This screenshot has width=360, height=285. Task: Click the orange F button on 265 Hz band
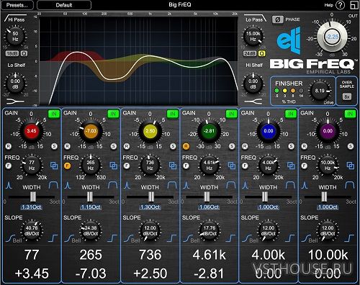coord(68,166)
